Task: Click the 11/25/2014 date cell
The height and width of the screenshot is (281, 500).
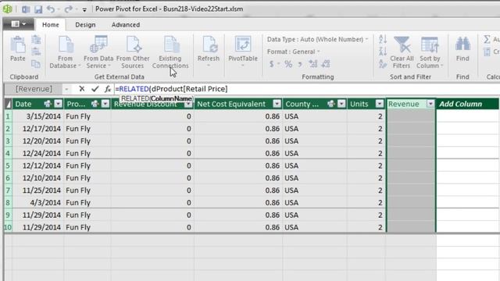Action: tap(38, 190)
